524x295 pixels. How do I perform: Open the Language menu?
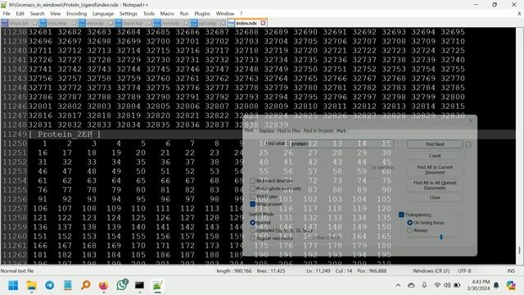(x=103, y=14)
